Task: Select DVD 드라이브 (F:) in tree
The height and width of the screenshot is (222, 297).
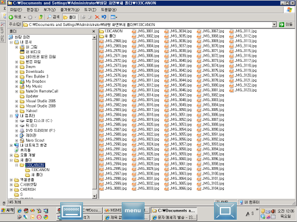Action: point(41,131)
